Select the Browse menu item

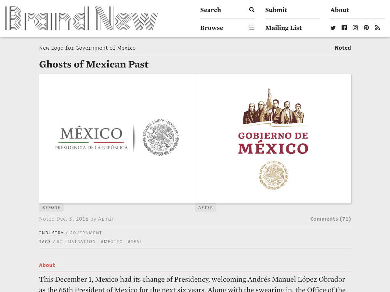click(212, 28)
